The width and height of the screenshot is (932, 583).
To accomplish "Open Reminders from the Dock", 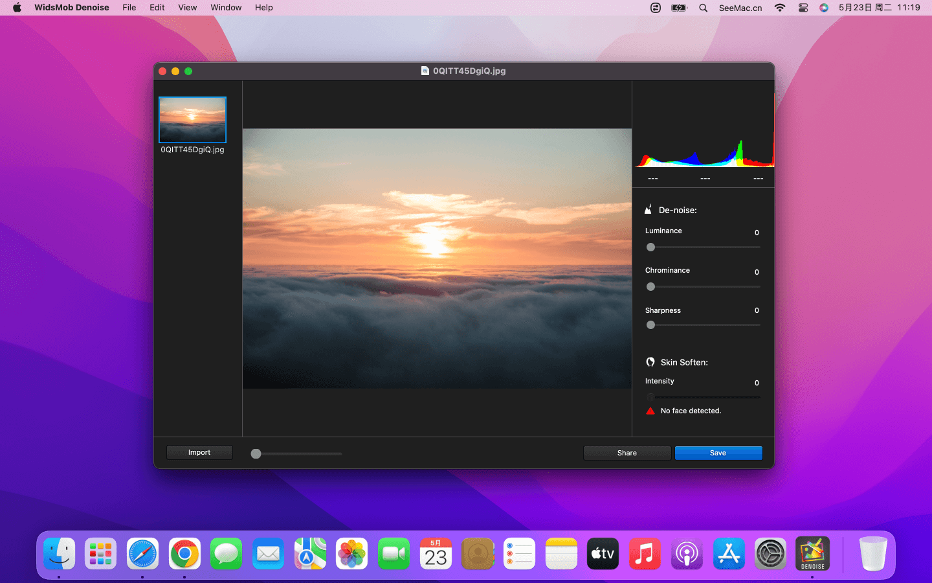I will coord(520,554).
